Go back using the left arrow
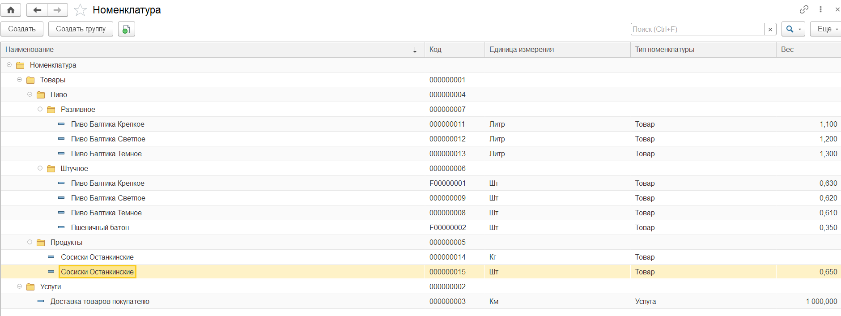 [37, 10]
